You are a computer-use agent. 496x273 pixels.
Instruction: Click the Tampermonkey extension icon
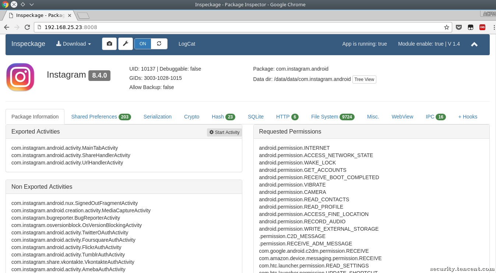coord(471,27)
